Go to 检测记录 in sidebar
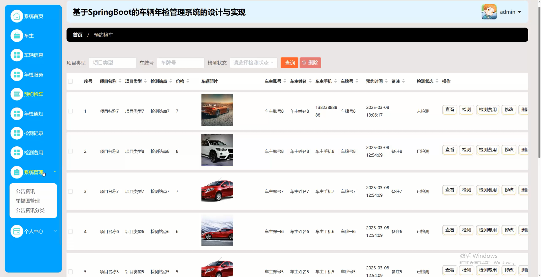 tap(34, 133)
